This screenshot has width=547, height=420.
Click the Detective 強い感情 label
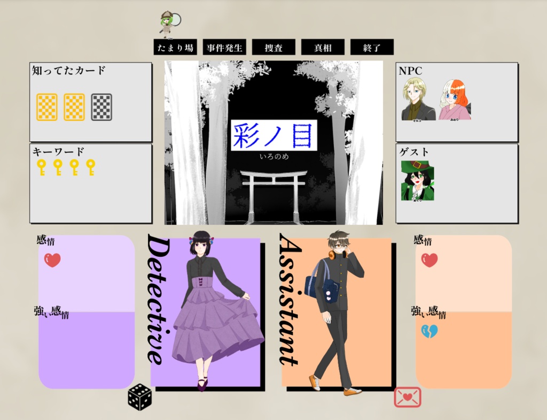point(51,312)
